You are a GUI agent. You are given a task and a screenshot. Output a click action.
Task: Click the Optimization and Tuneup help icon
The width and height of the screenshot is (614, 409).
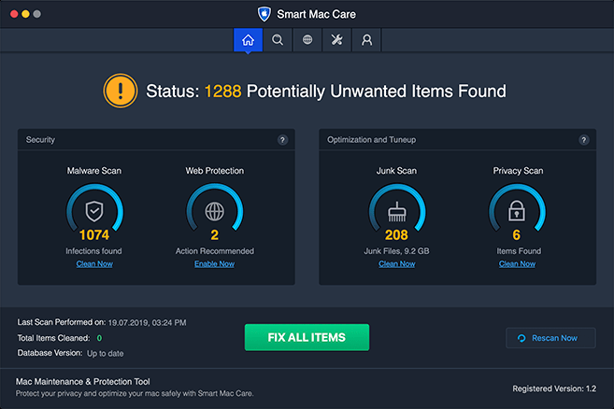tap(583, 140)
